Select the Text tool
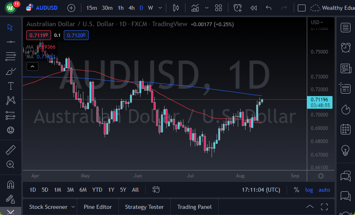The height and width of the screenshot is (215, 355). (11, 86)
